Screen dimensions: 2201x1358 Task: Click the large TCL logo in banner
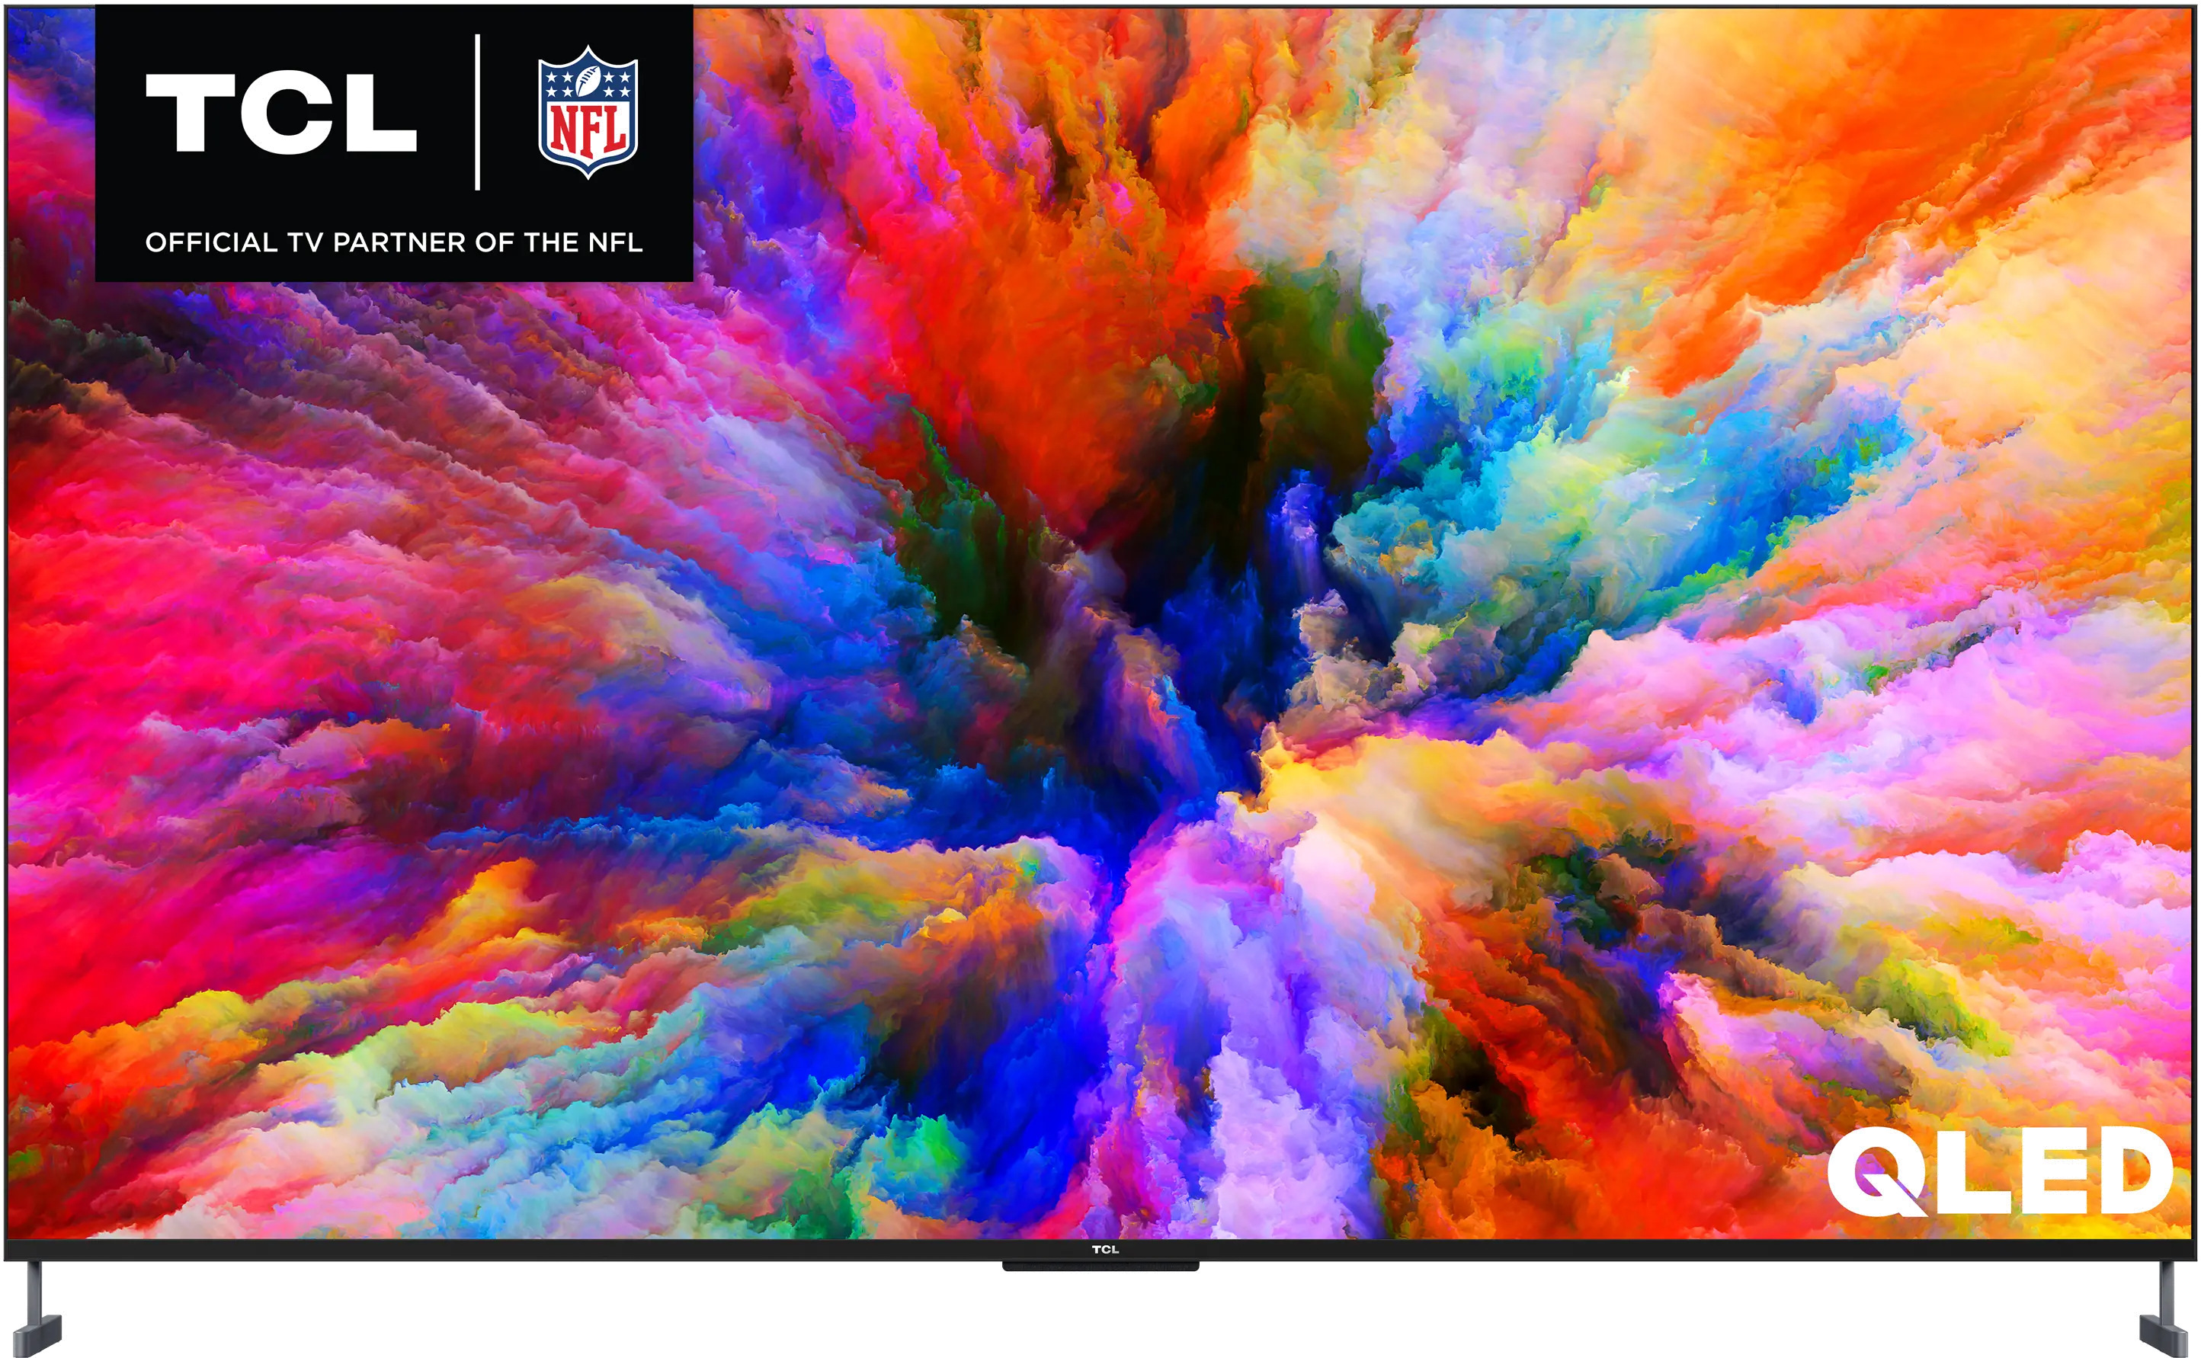281,113
